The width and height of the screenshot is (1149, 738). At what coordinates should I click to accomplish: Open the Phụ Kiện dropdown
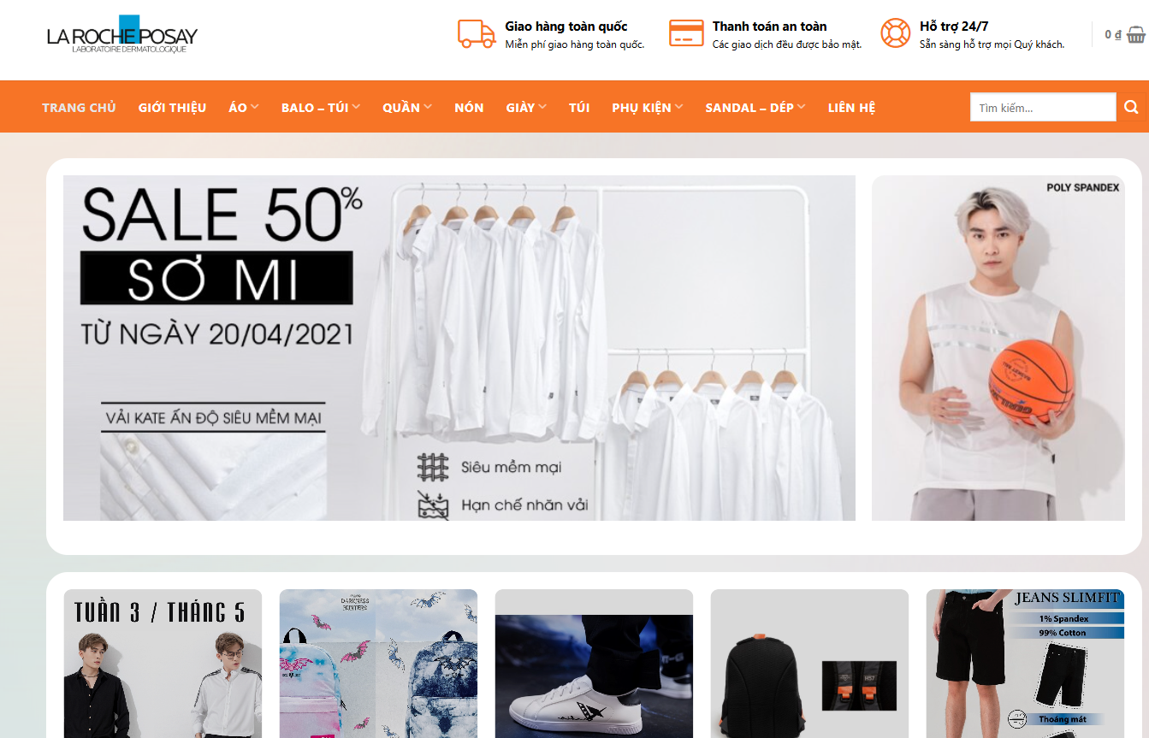(x=647, y=108)
